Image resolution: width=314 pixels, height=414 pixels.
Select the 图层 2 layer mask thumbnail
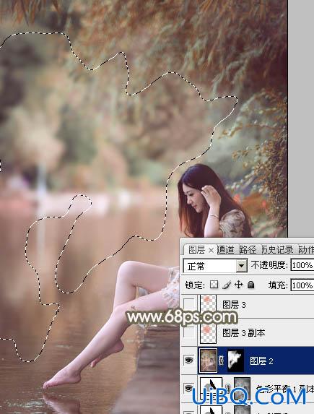click(235, 361)
